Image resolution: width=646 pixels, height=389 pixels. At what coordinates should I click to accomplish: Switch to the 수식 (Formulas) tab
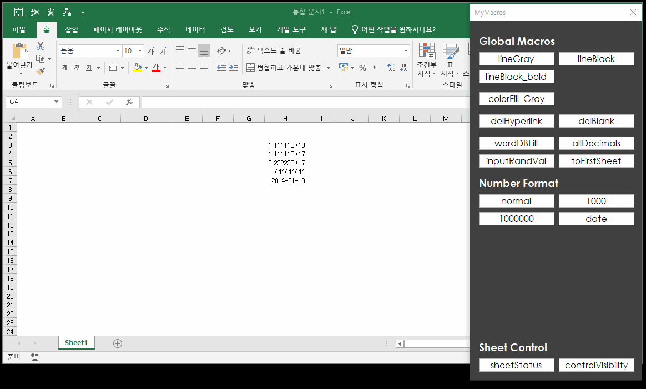[x=164, y=29]
